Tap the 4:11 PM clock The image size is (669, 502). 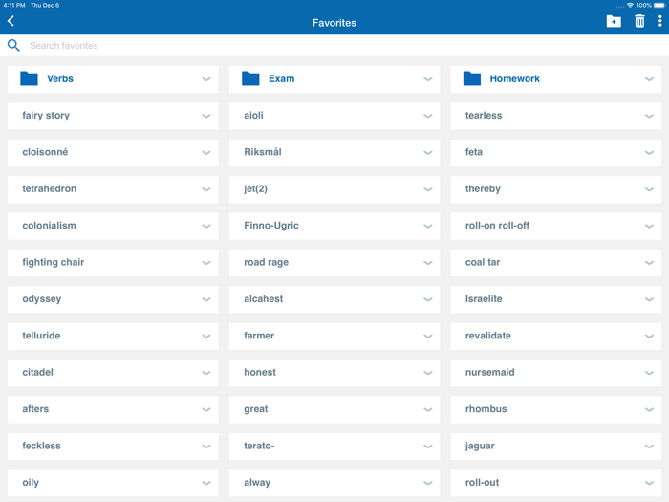pos(14,5)
